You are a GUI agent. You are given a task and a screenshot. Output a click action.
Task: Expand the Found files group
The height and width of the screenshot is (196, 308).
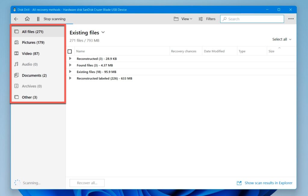(70, 65)
